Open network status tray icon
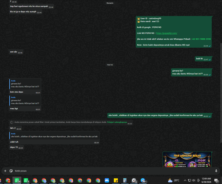This screenshot has height=184, width=222. point(189,180)
